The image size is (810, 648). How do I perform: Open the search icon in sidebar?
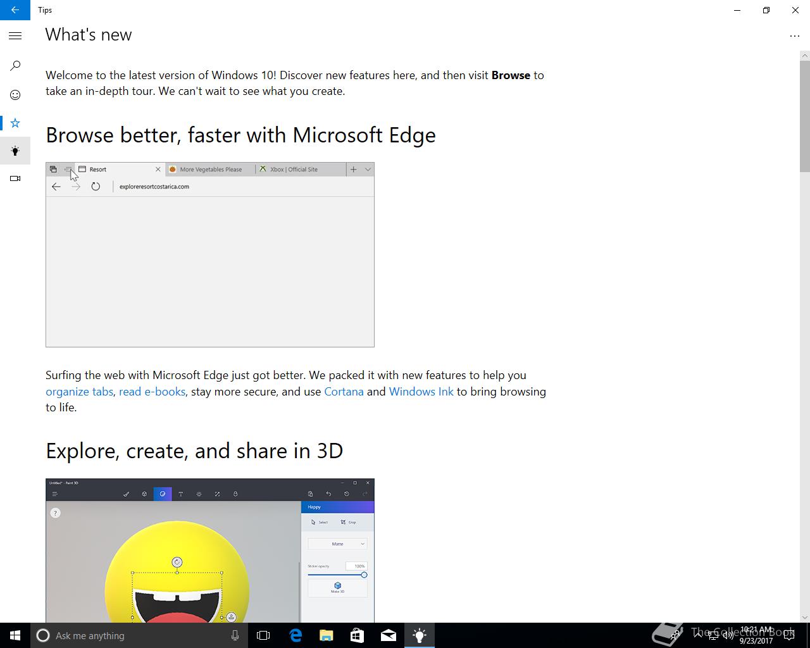(x=15, y=66)
